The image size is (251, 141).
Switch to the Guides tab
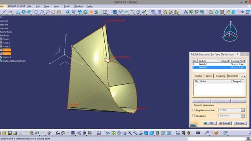pos(198,76)
